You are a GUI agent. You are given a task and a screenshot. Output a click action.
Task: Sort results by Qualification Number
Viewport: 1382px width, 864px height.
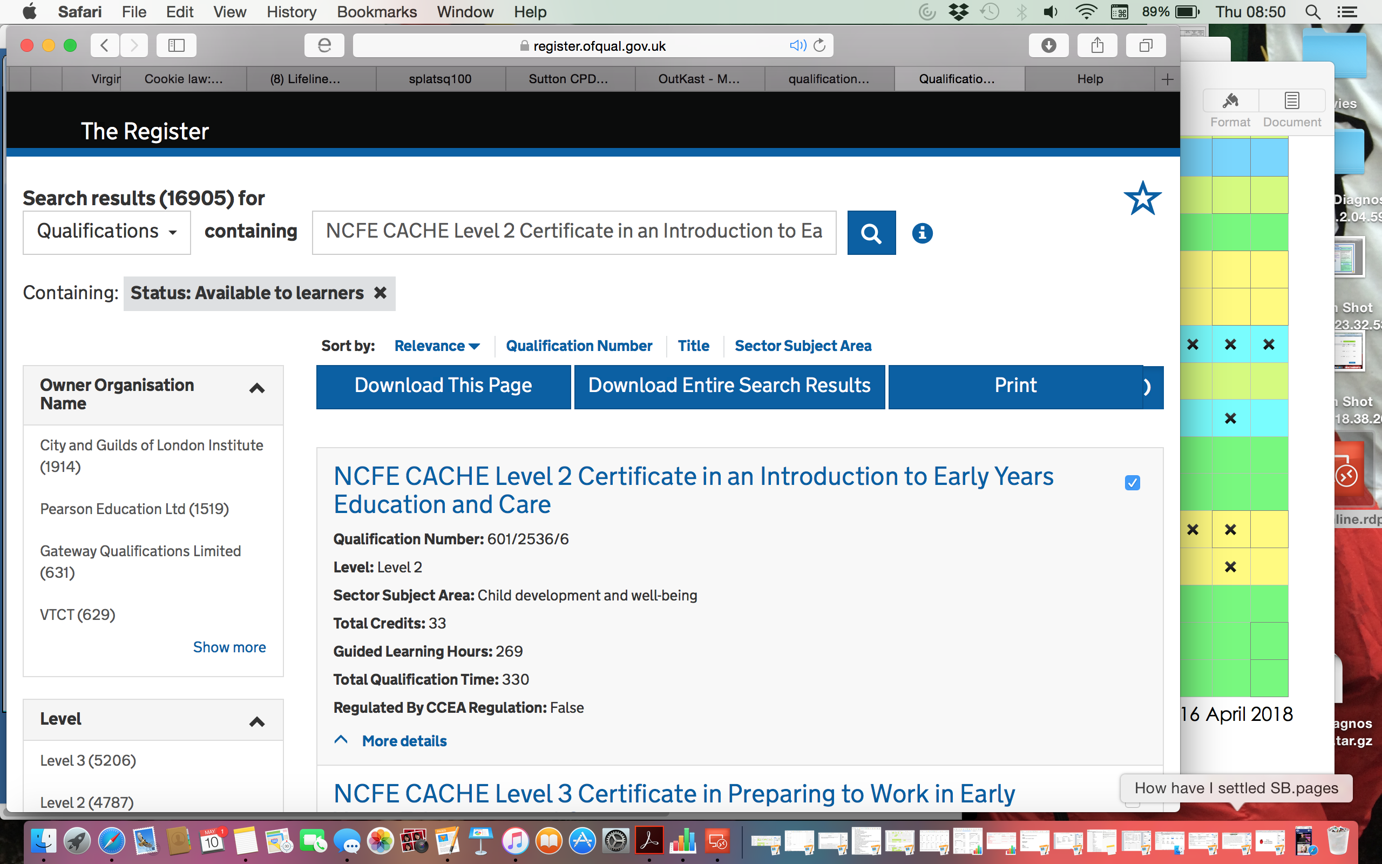pyautogui.click(x=579, y=346)
